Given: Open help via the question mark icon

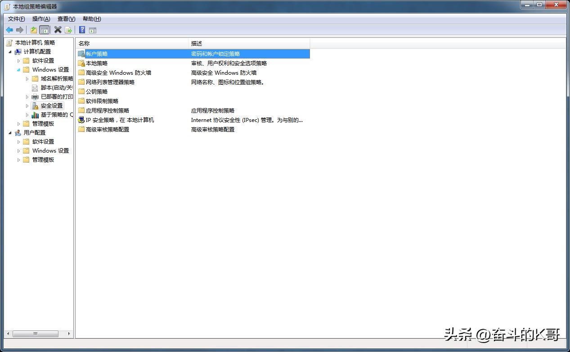Looking at the screenshot, I should pos(81,30).
